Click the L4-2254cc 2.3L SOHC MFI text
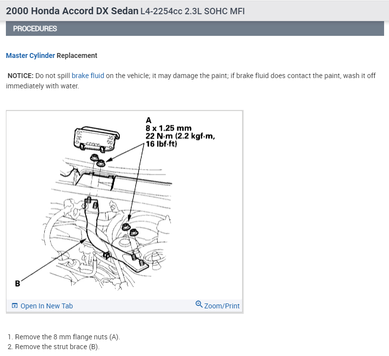This screenshot has height=356, width=389. click(193, 11)
